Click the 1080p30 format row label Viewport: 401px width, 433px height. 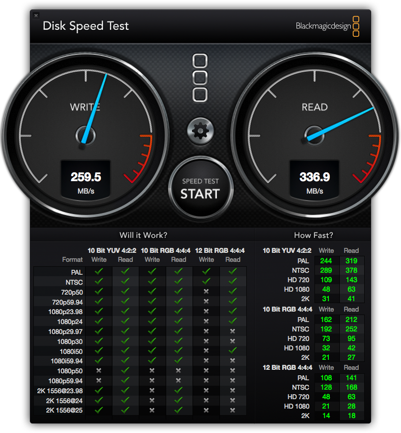[70, 341]
